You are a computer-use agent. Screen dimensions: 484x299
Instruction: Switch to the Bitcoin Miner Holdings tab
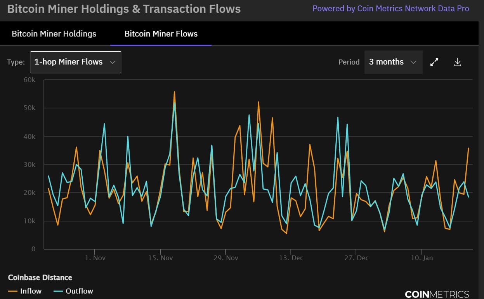coord(54,34)
